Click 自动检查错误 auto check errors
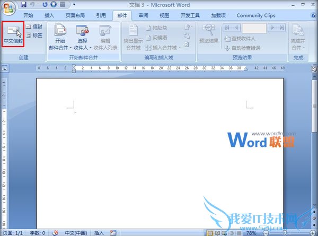The image size is (318, 236). coord(242,48)
